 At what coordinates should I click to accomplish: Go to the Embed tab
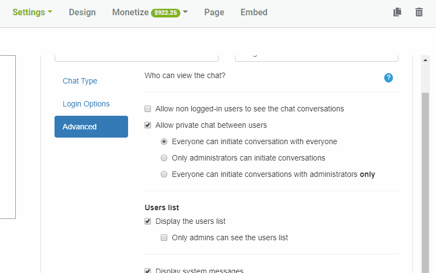(x=254, y=12)
